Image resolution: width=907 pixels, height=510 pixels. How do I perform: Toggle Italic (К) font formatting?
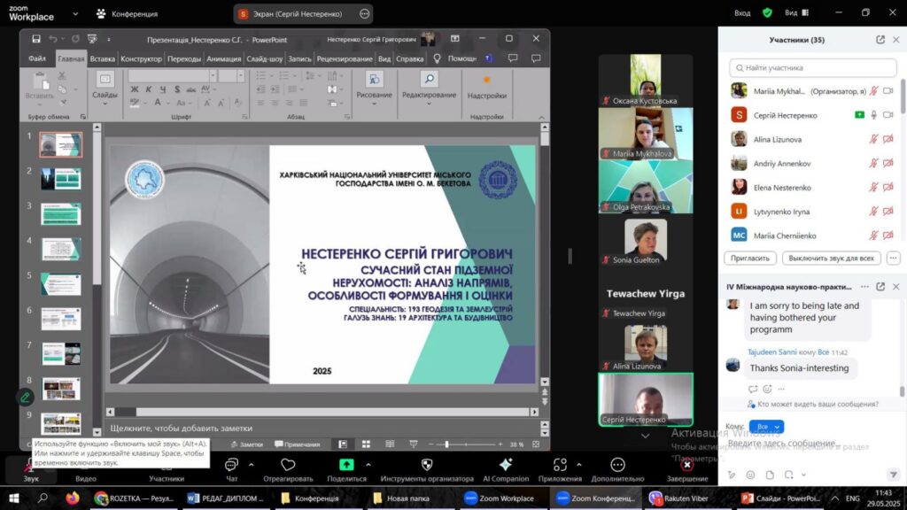pyautogui.click(x=149, y=89)
